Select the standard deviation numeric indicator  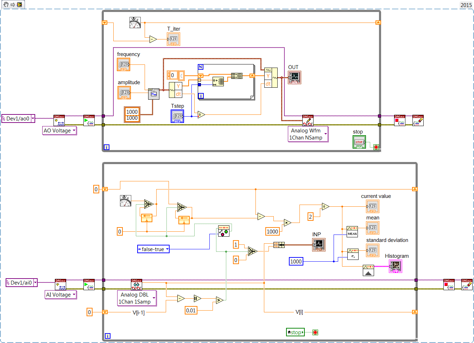pyautogui.click(x=373, y=251)
